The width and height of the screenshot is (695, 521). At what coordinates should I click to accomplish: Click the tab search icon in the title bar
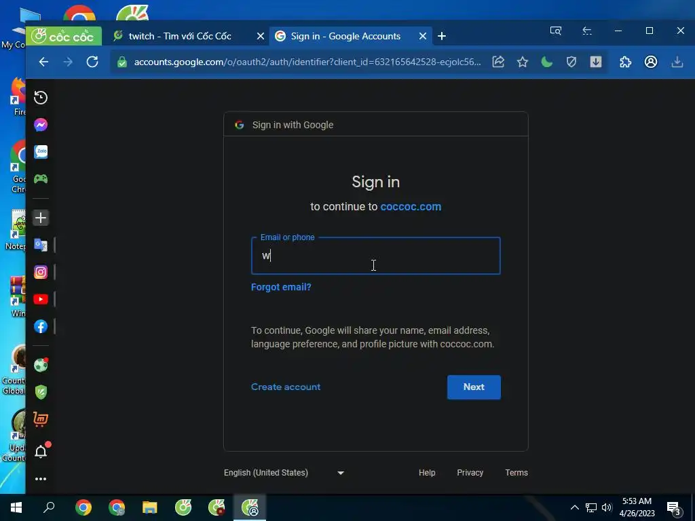coord(556,31)
